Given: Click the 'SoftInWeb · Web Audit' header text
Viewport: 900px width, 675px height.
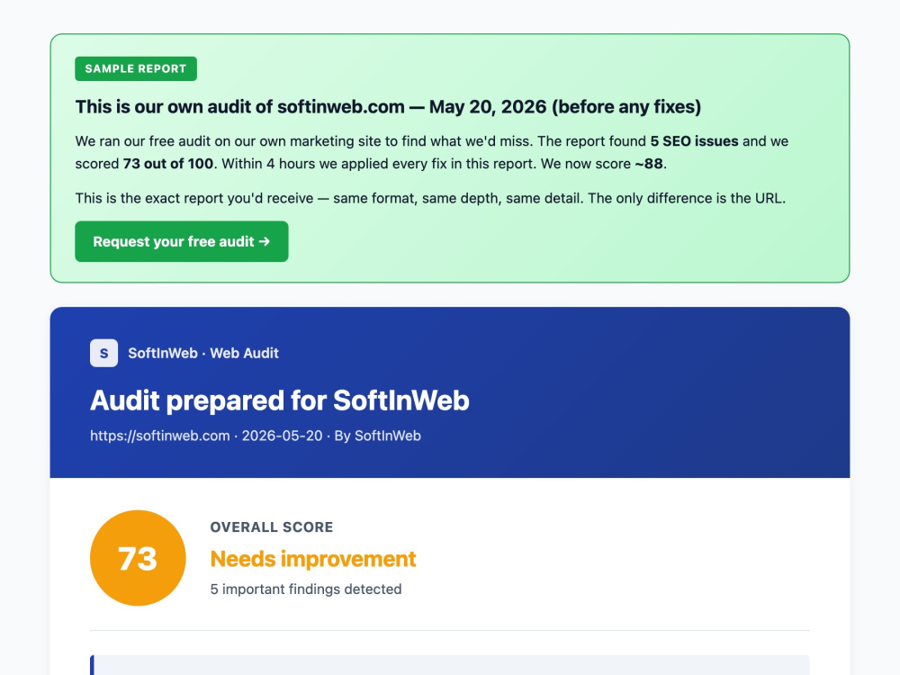Looking at the screenshot, I should [x=203, y=353].
